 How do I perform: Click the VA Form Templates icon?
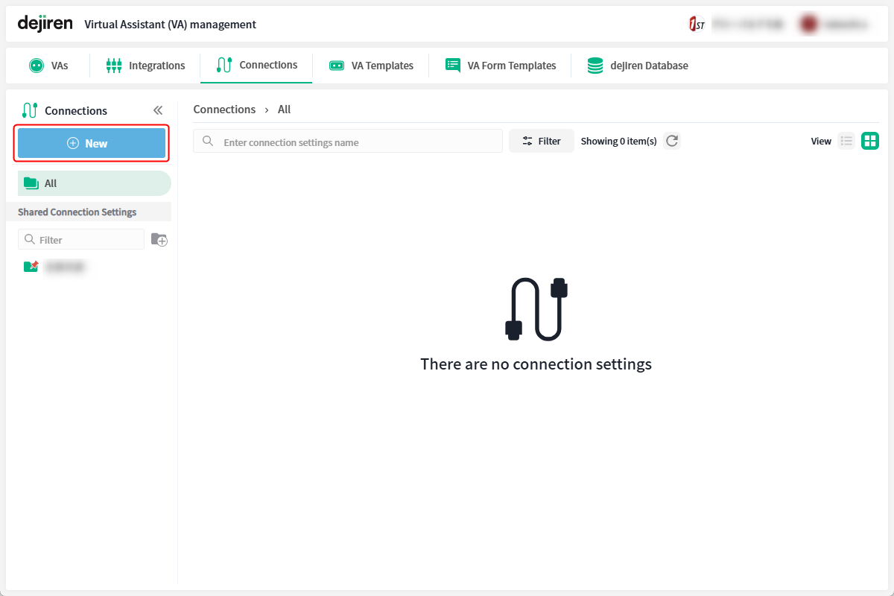point(453,65)
